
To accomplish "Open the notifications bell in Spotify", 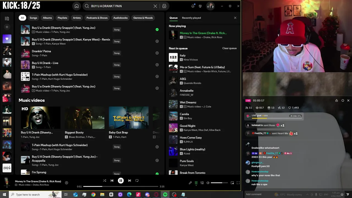I will (x=193, y=6).
